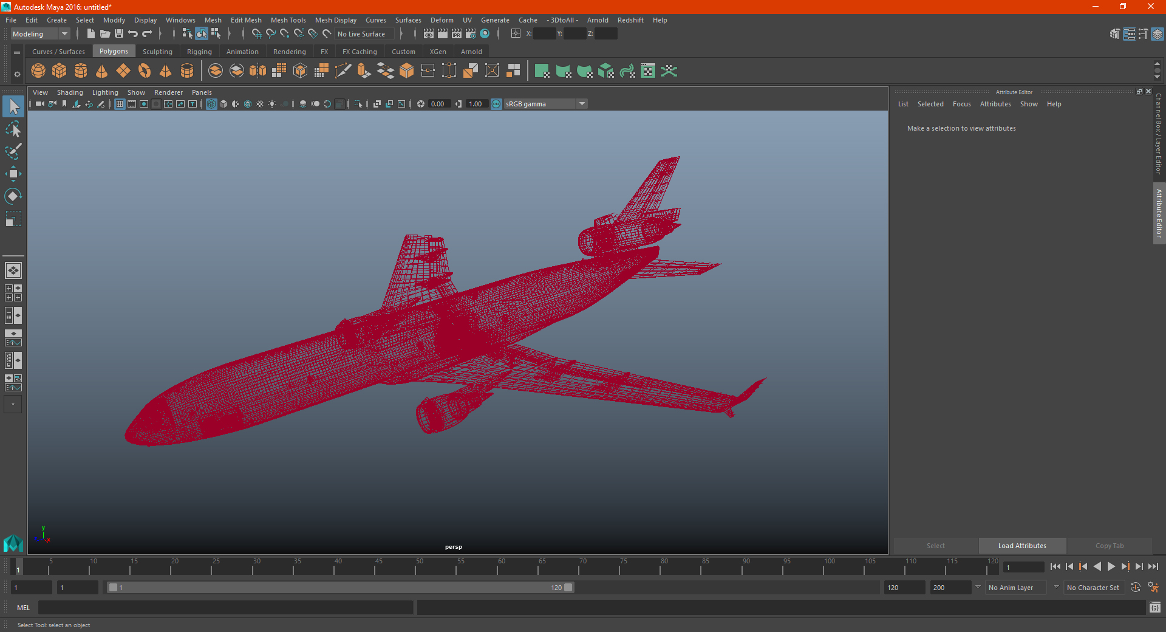Create a polygon plane from the shelf
1166x632 pixels.
tap(123, 71)
